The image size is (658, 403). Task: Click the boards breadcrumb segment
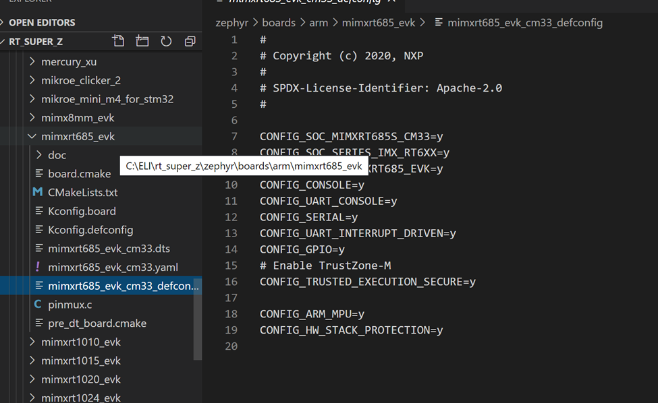point(279,23)
